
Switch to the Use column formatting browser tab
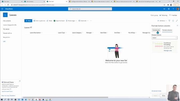point(147,2)
